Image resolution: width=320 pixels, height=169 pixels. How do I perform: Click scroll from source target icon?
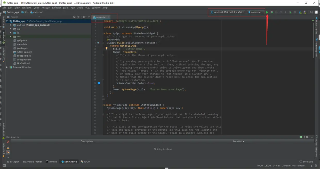74,17
